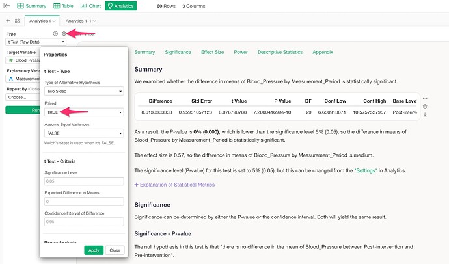This screenshot has height=264, width=449.
Task: Go to the Effect Size section tab
Action: (x=213, y=52)
